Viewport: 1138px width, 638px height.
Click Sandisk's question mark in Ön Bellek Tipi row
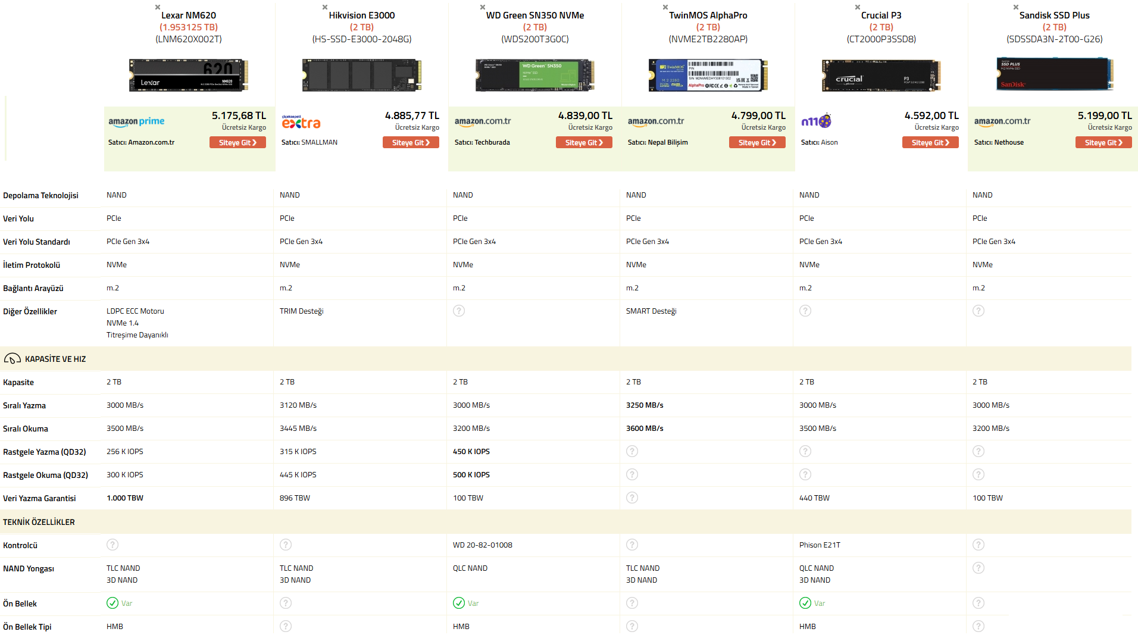tap(978, 626)
